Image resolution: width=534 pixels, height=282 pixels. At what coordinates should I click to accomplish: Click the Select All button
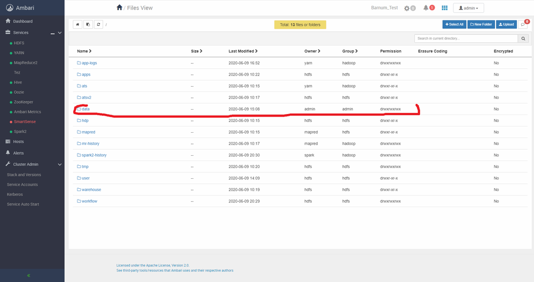pos(454,25)
